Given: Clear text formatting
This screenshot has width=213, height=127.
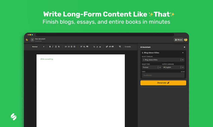Looking at the screenshot, I should click(x=120, y=46).
